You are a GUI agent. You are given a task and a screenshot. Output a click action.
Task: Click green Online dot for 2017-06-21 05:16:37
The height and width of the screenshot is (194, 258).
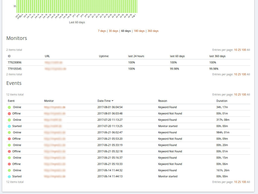point(9,158)
